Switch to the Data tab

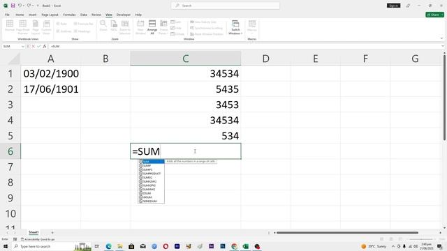84,15
